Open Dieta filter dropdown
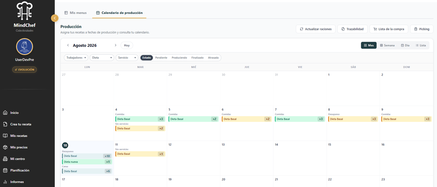The height and width of the screenshot is (187, 437). [x=102, y=58]
